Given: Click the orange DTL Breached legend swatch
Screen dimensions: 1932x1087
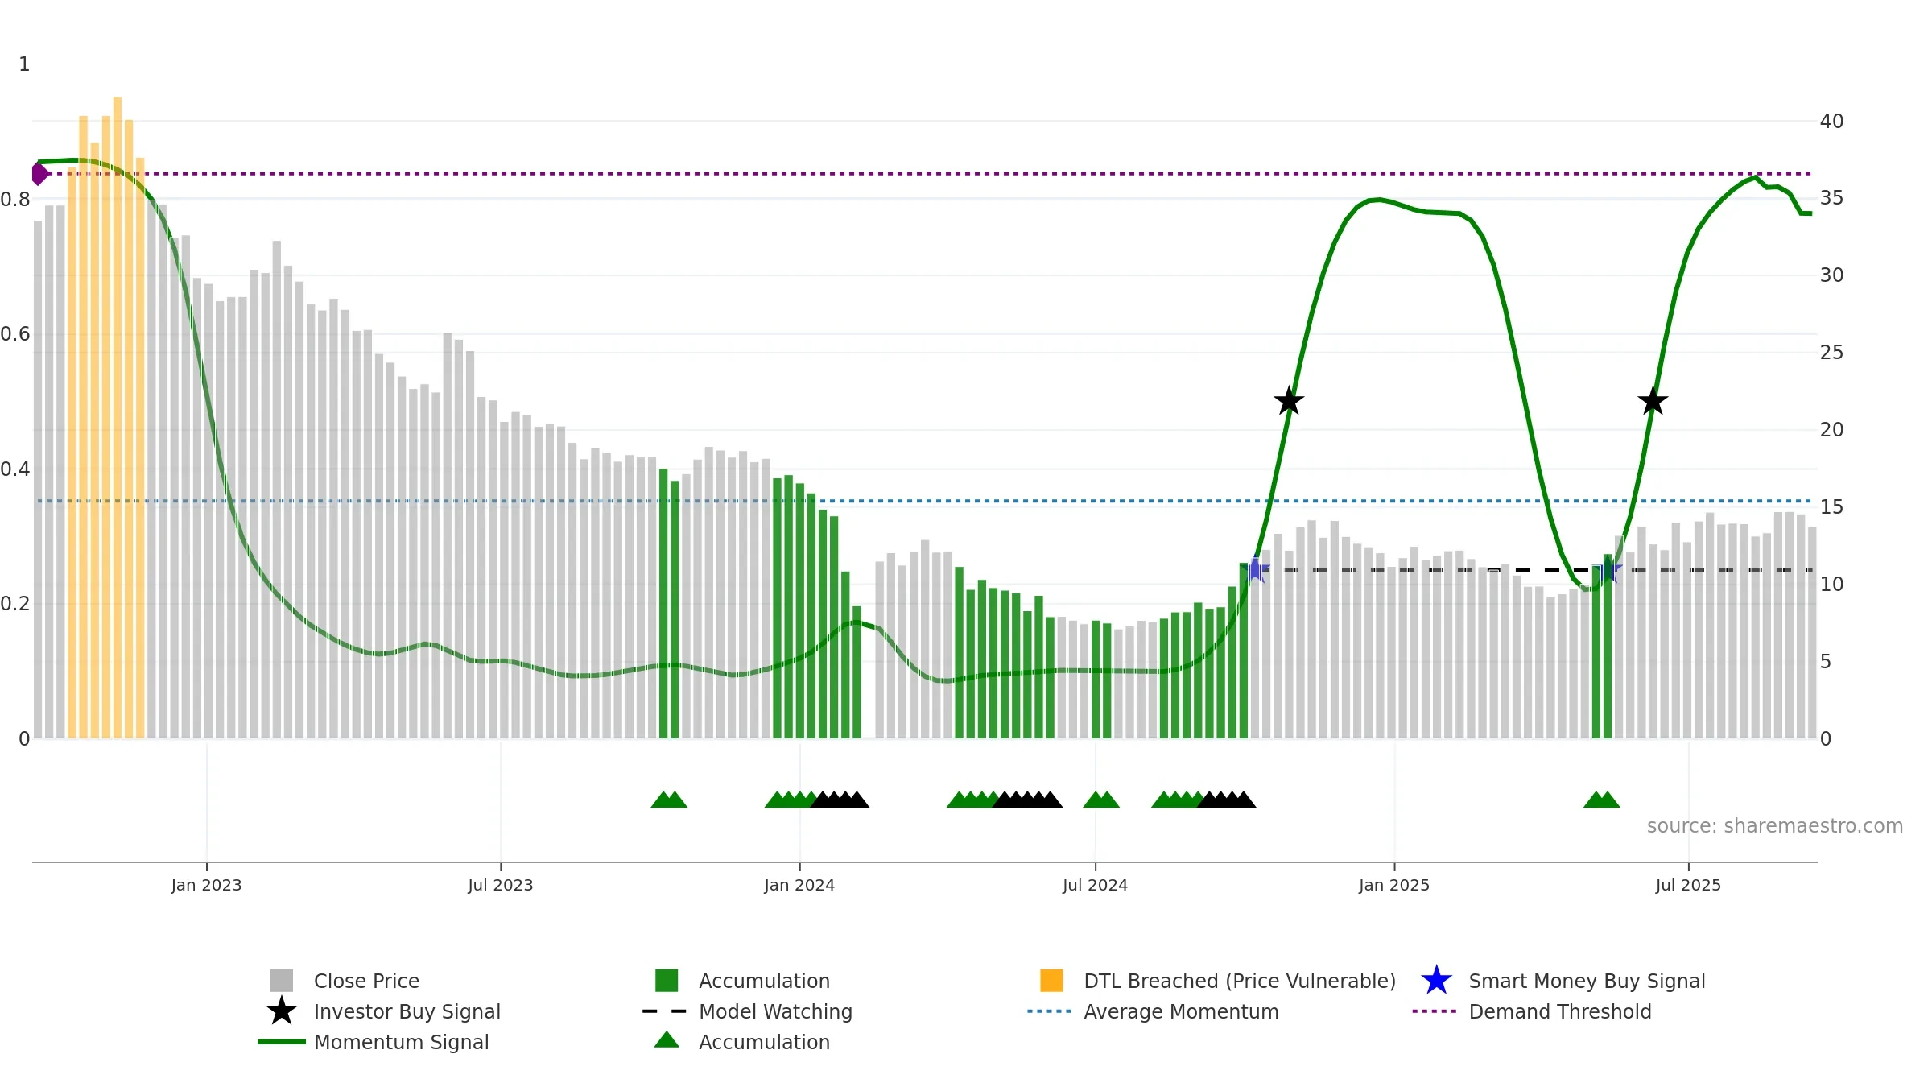Looking at the screenshot, I should pyautogui.click(x=1051, y=981).
